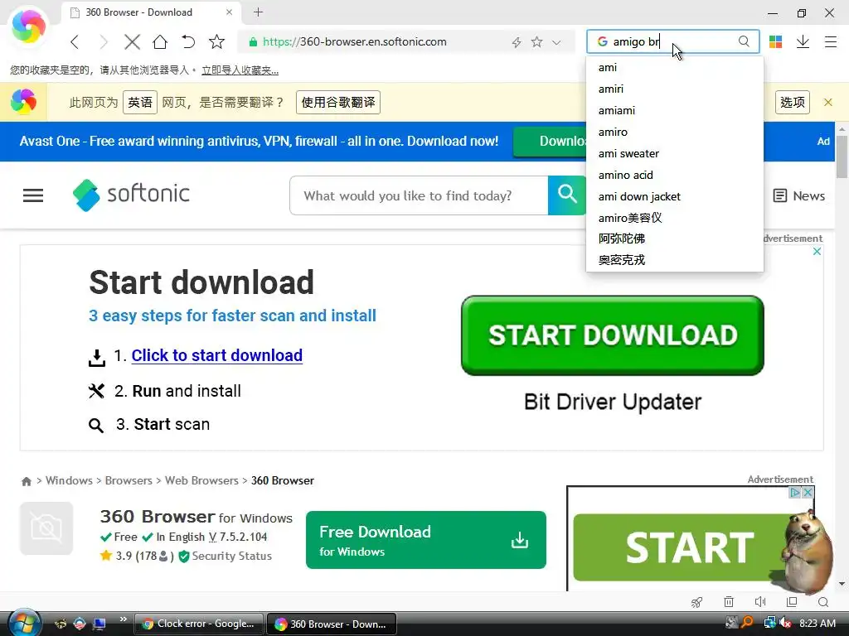Open the Softonic hamburger menu
849x636 pixels.
(x=33, y=195)
